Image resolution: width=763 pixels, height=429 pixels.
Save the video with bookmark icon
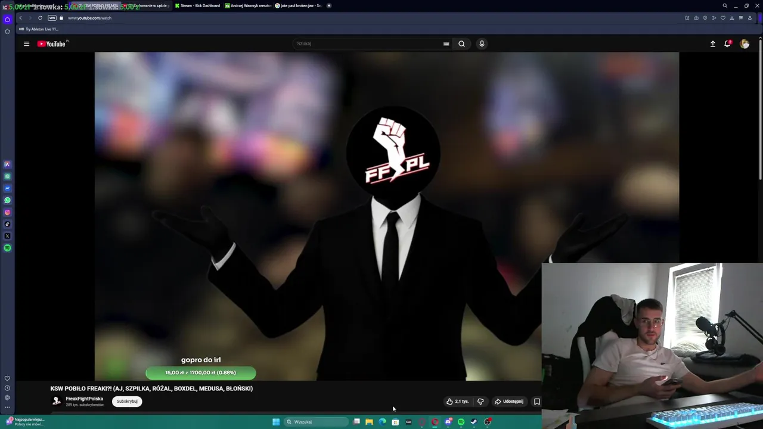536,402
